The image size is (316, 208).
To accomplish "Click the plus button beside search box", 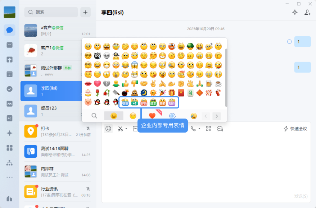I will pos(85,12).
